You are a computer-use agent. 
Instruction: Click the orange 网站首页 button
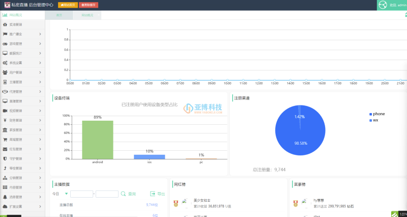[68, 5]
